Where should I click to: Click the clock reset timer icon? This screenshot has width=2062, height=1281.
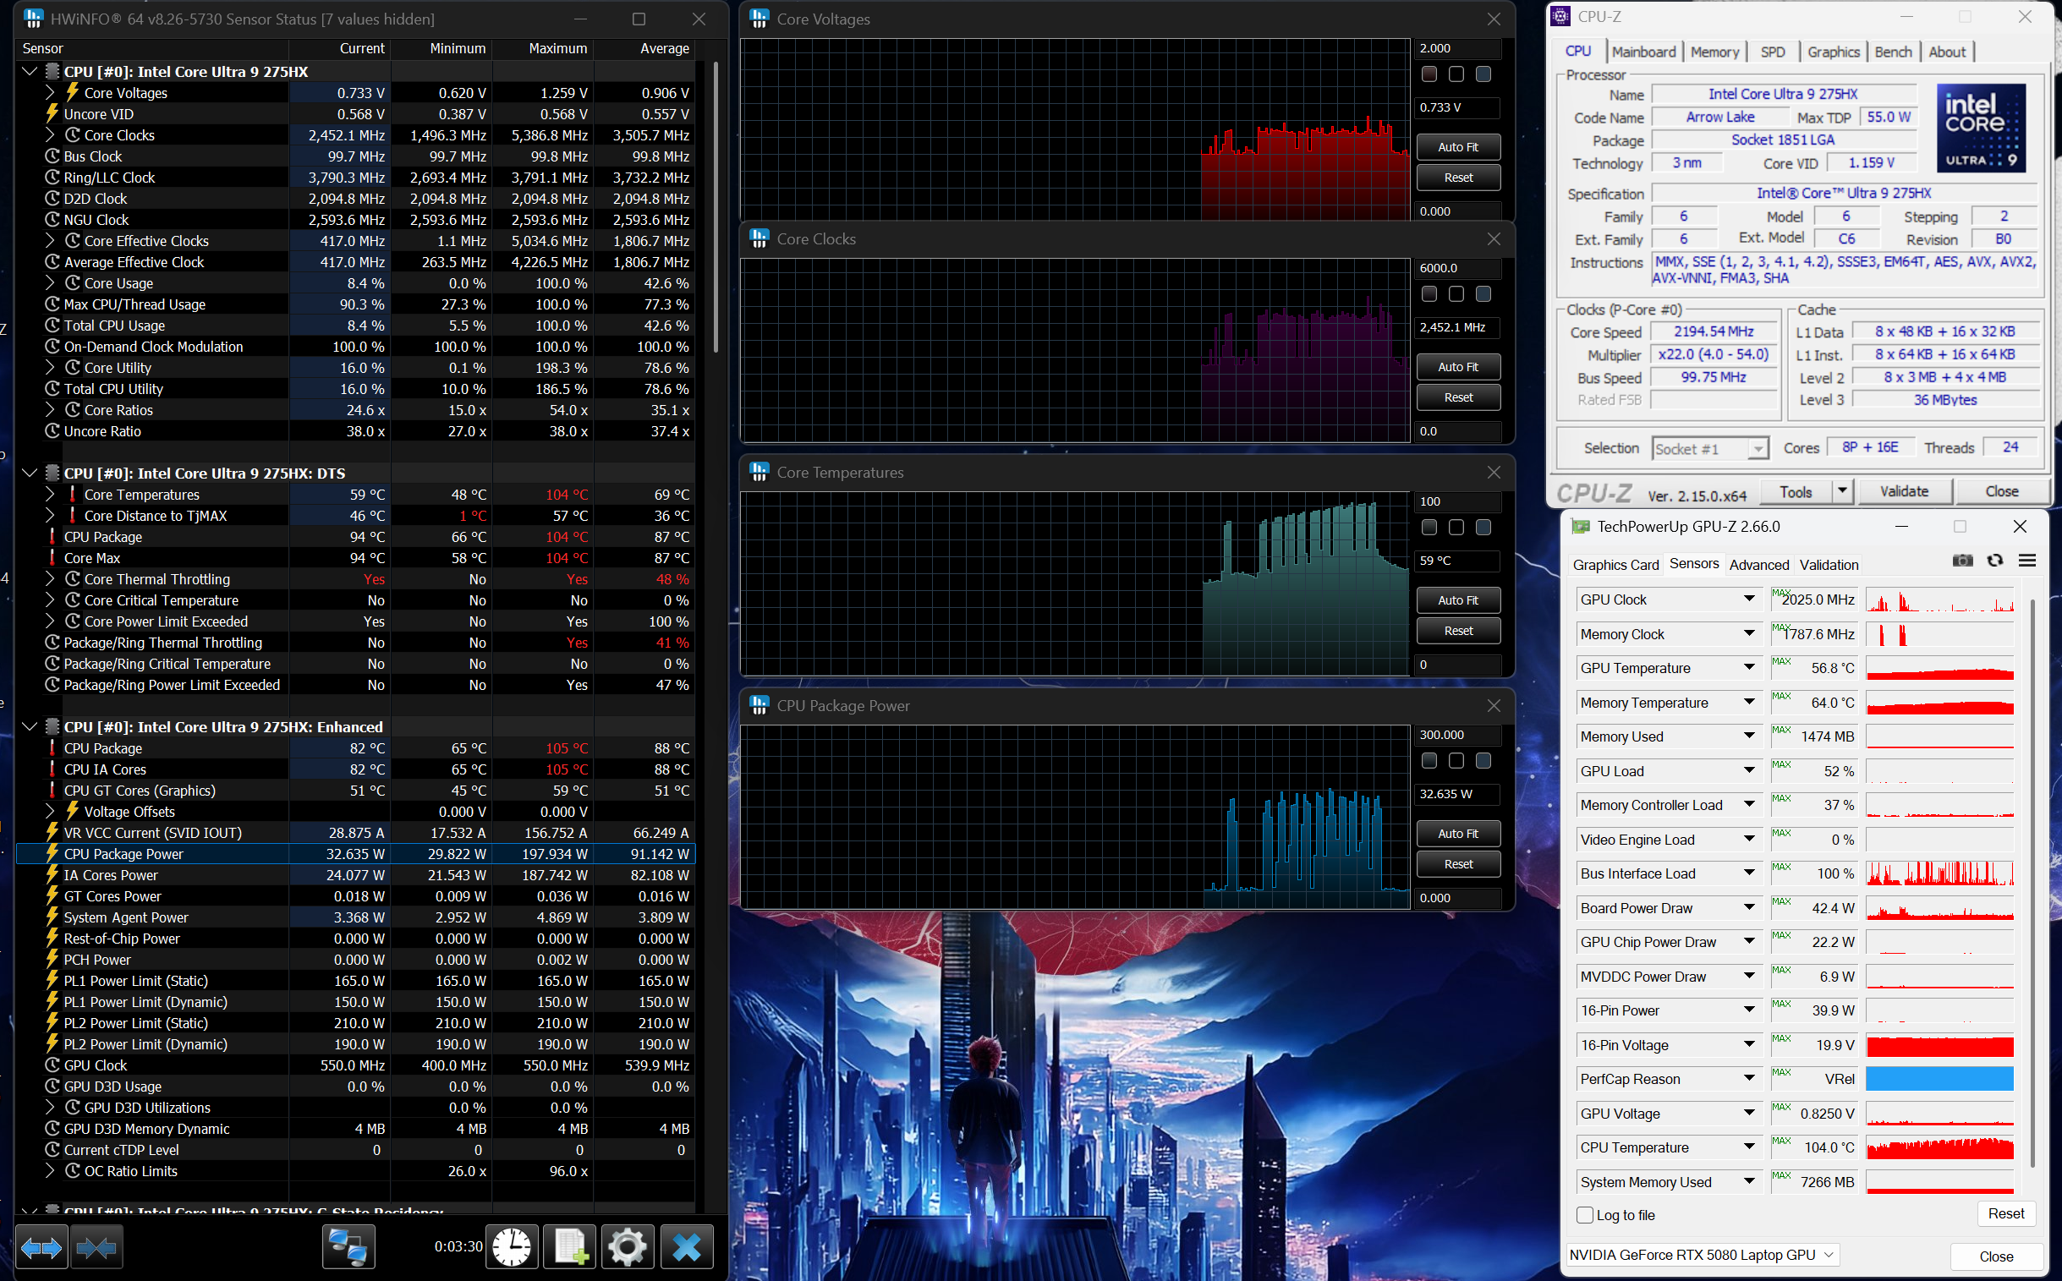pyautogui.click(x=512, y=1247)
